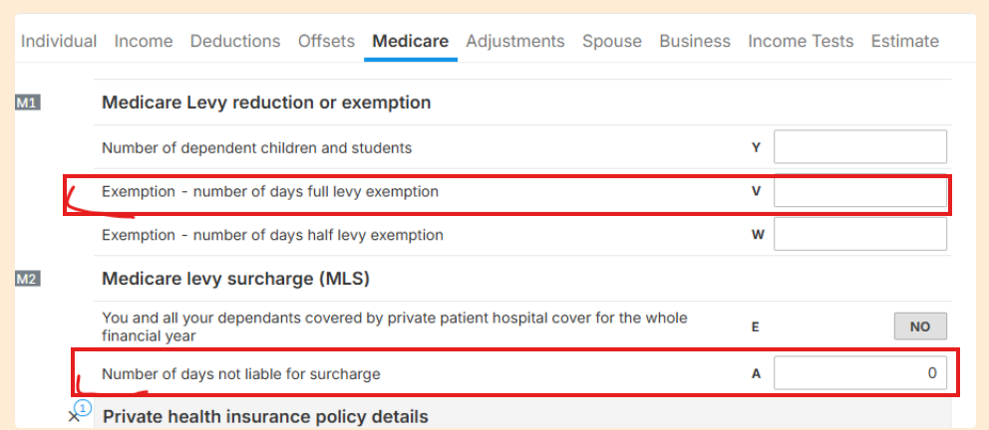Go to the Deductions tab

(x=235, y=42)
